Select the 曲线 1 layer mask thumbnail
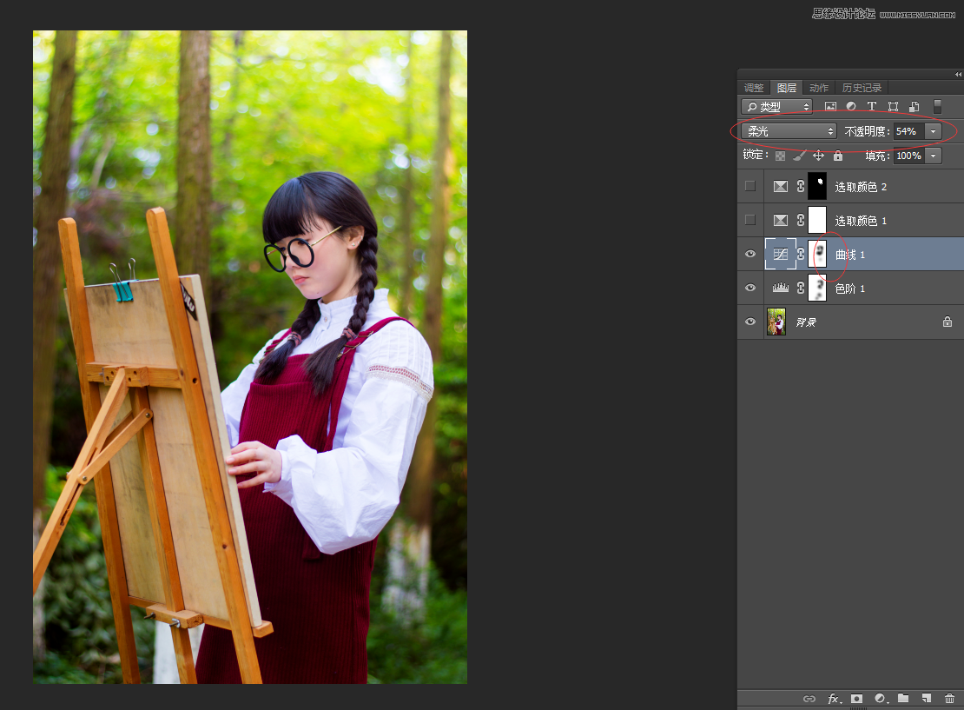 coord(817,254)
